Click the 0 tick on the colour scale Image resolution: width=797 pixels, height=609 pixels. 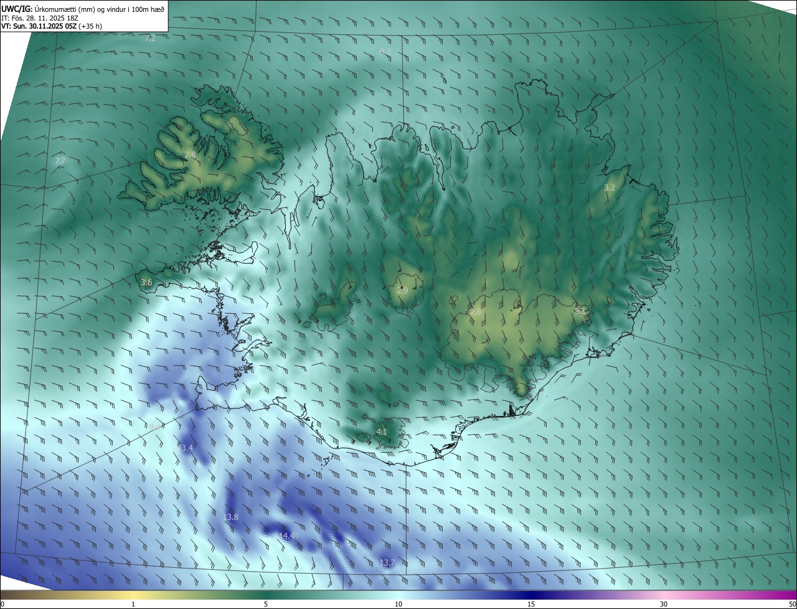pyautogui.click(x=2, y=604)
